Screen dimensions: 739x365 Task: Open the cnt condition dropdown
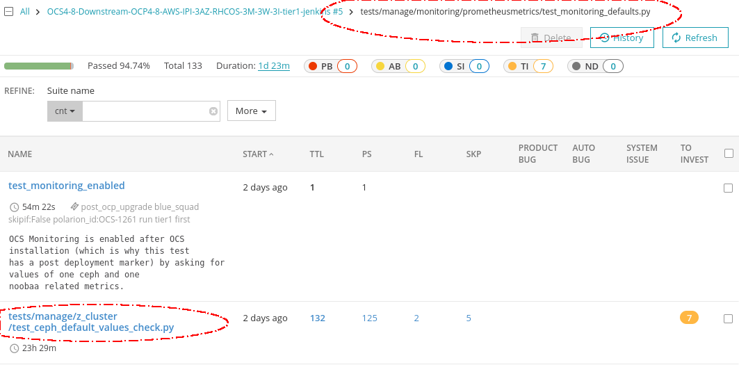point(65,111)
